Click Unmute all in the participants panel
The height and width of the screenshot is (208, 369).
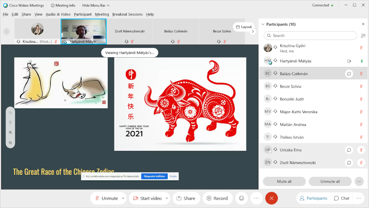pos(330,181)
